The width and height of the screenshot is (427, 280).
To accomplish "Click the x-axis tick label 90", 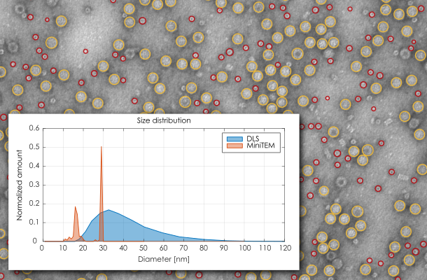I will click(223, 248).
